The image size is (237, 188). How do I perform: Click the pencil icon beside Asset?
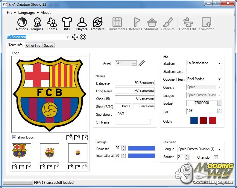(142, 63)
